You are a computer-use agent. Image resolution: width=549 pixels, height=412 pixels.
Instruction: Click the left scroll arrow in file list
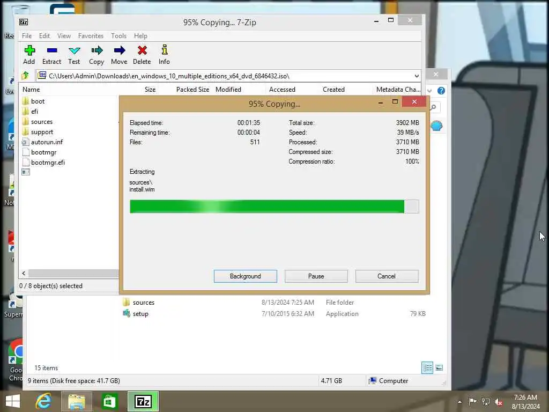tap(24, 273)
